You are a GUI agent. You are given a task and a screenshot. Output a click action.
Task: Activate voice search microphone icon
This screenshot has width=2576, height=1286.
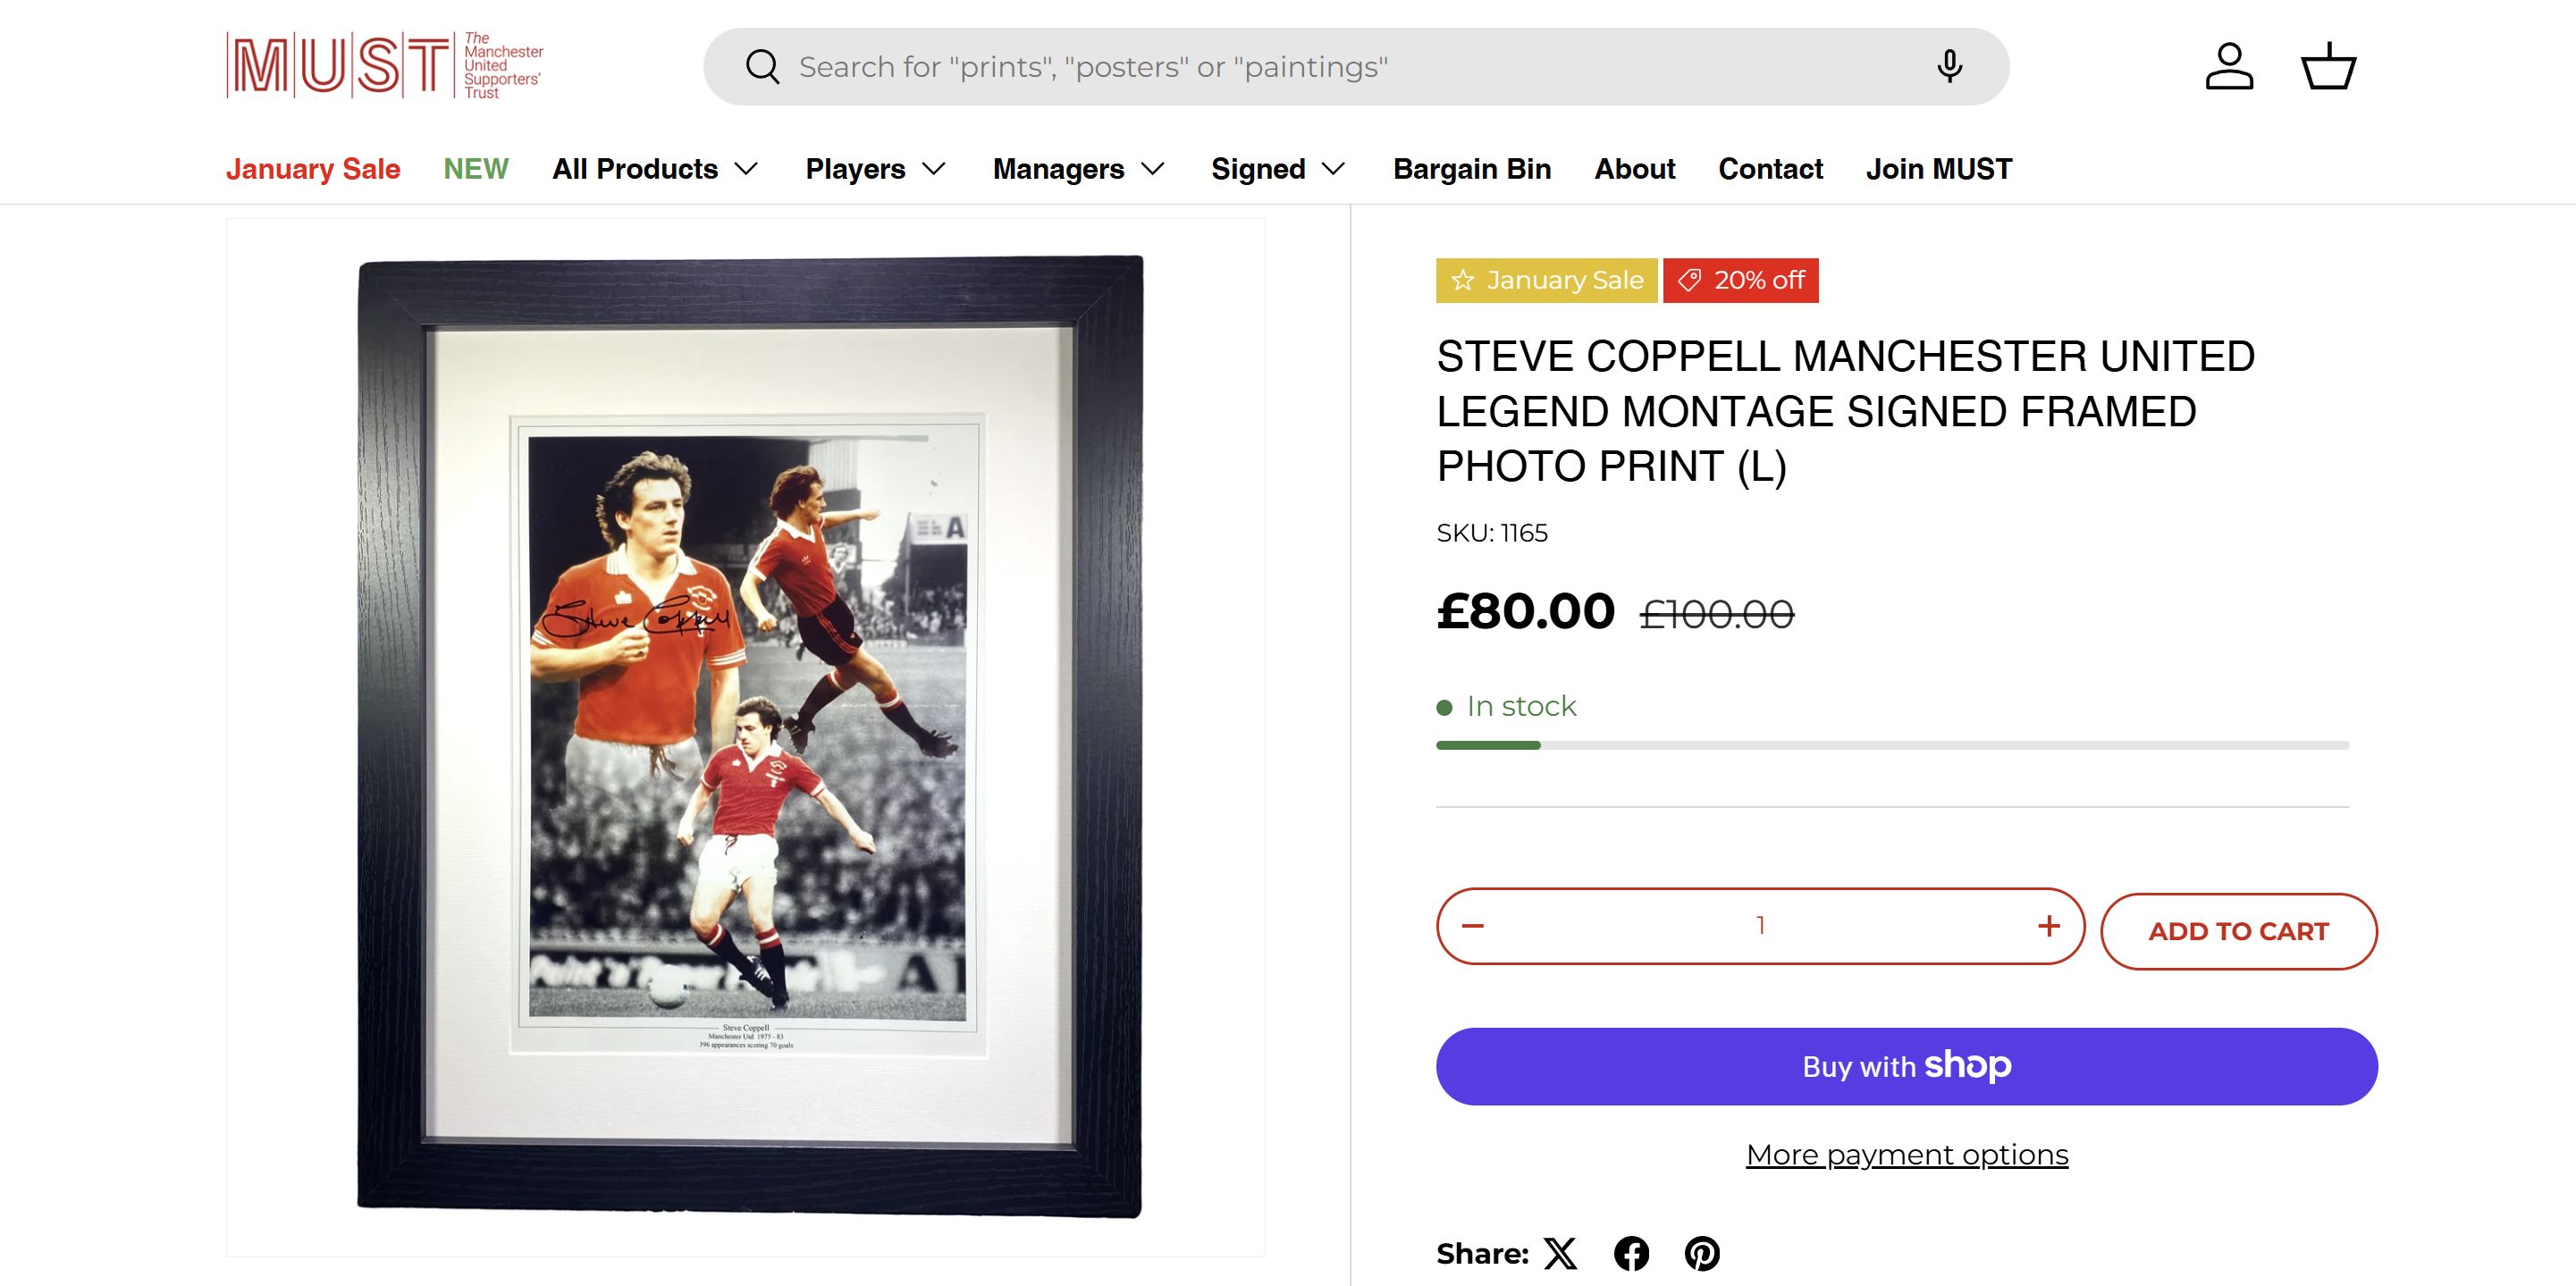click(x=1949, y=67)
